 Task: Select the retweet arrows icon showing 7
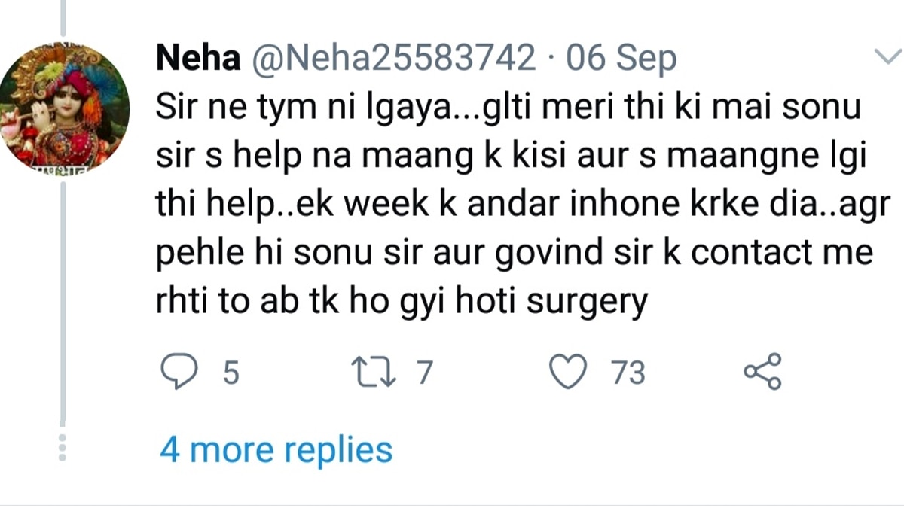(374, 370)
